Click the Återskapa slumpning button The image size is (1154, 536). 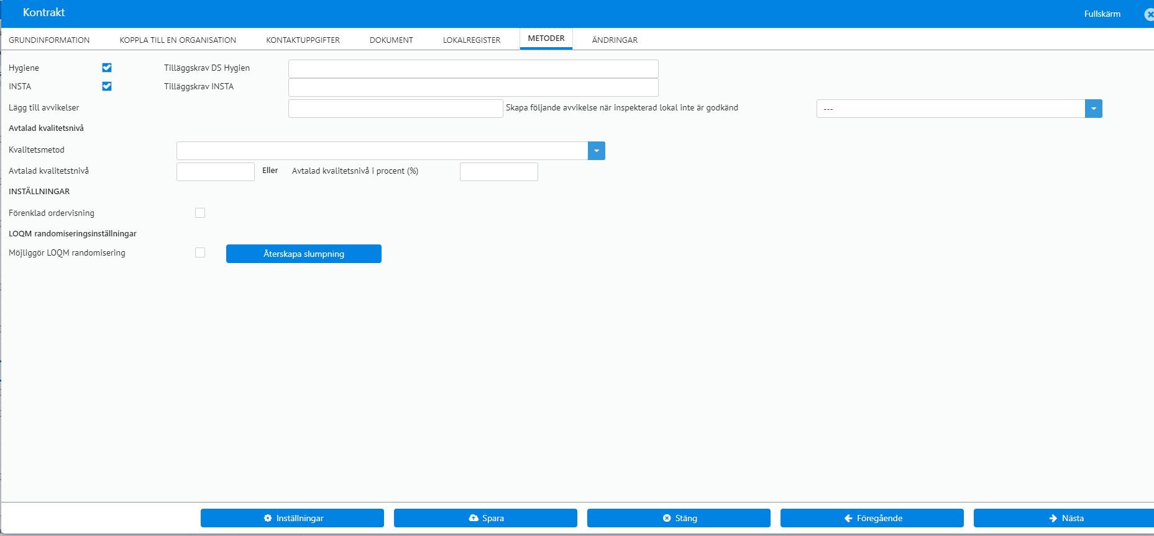pos(304,254)
